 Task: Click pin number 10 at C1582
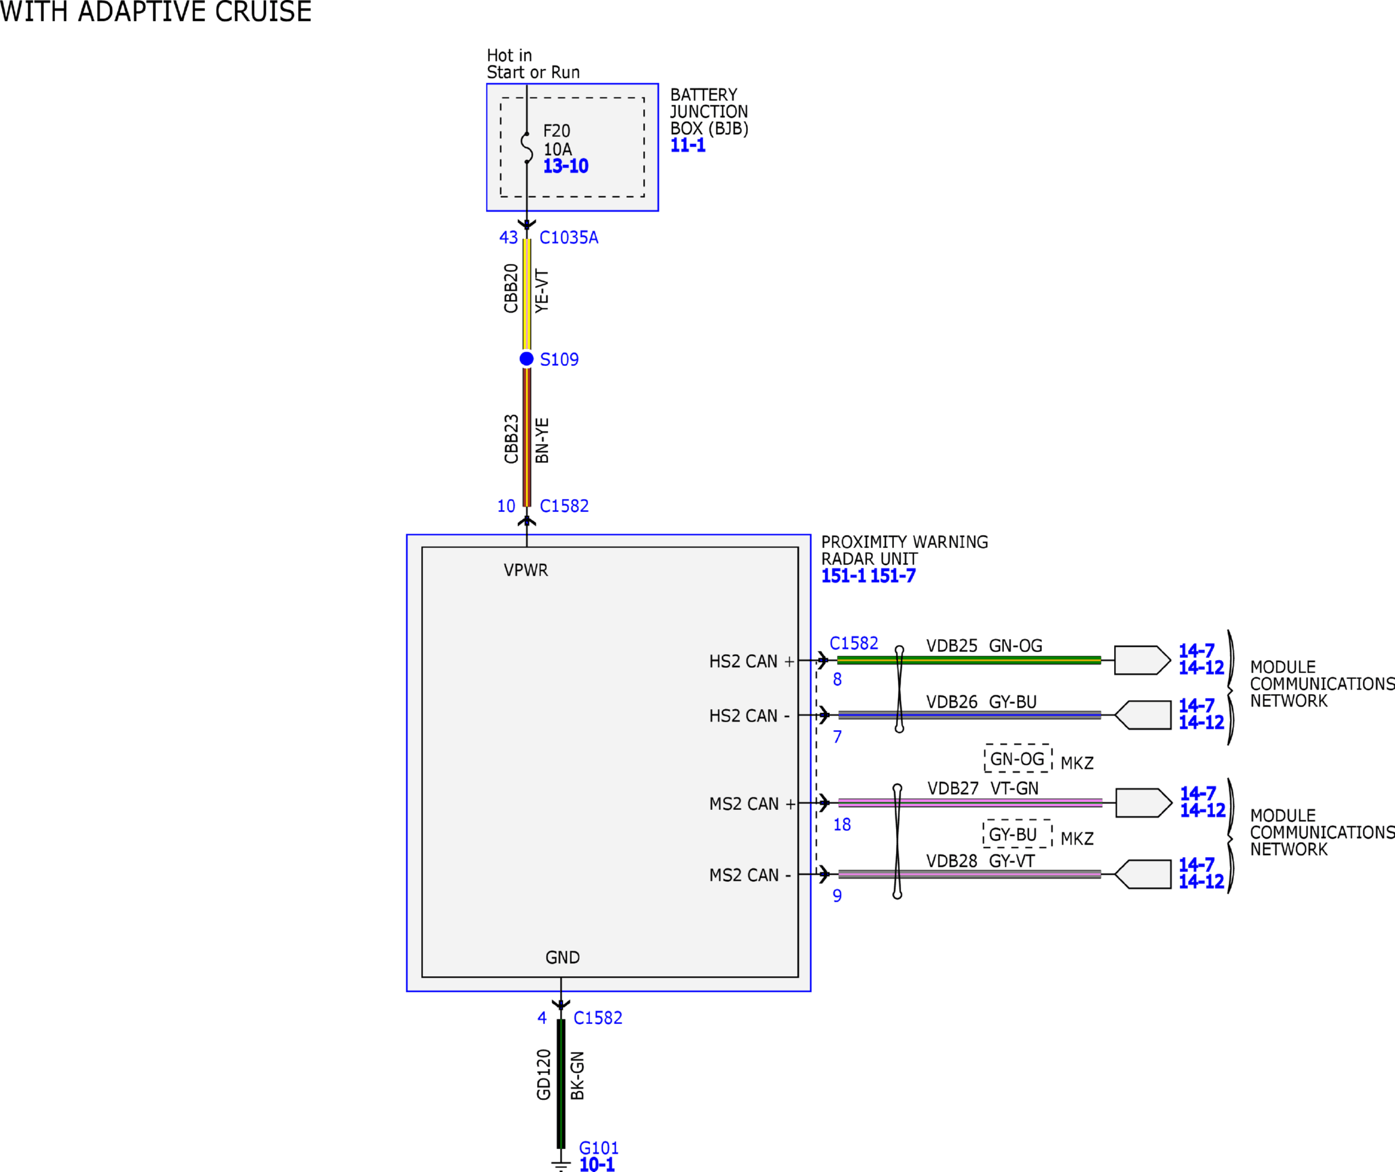[506, 506]
